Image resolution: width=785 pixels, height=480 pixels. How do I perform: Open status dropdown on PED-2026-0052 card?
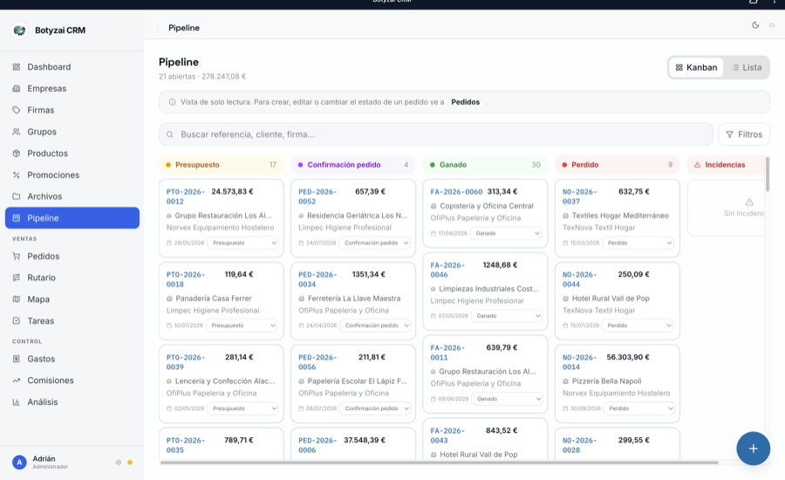click(374, 243)
